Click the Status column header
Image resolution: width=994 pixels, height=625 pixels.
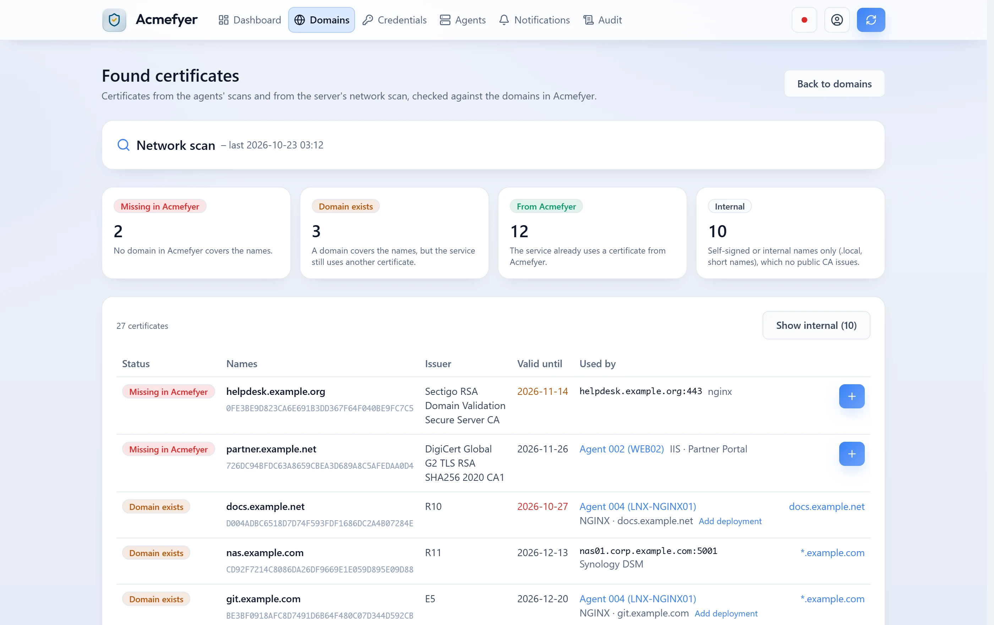pyautogui.click(x=136, y=364)
